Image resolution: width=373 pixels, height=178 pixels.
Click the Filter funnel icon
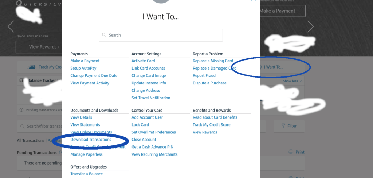point(283,126)
